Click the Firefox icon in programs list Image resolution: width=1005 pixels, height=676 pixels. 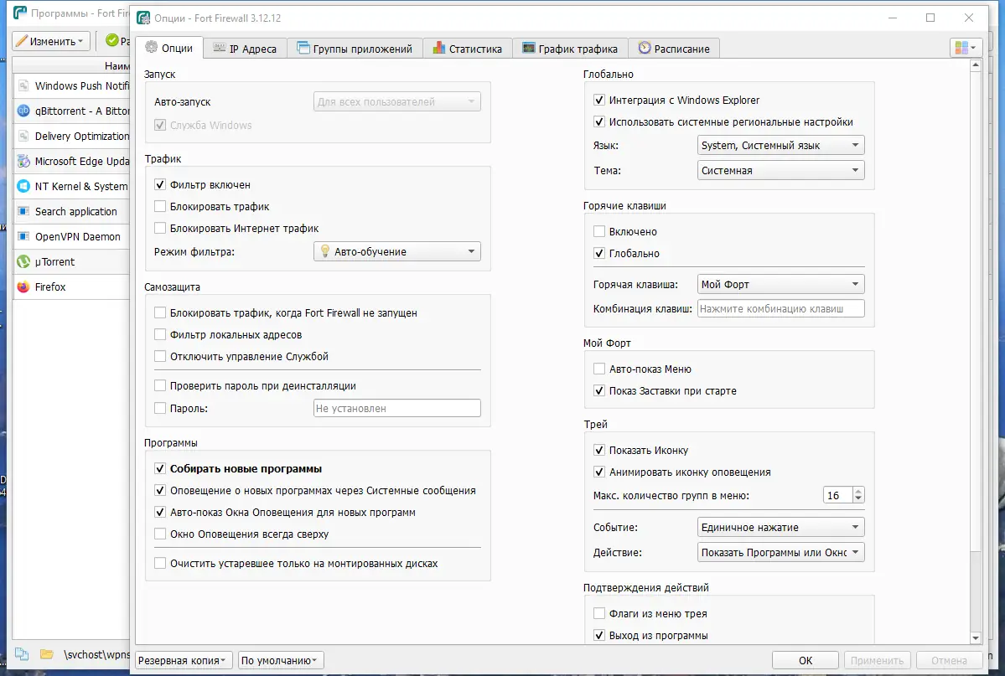click(x=23, y=286)
